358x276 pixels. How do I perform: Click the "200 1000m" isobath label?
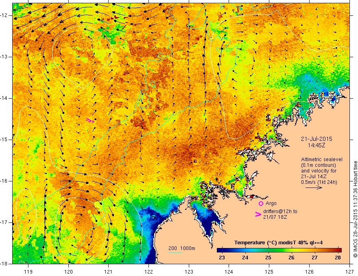[182, 248]
